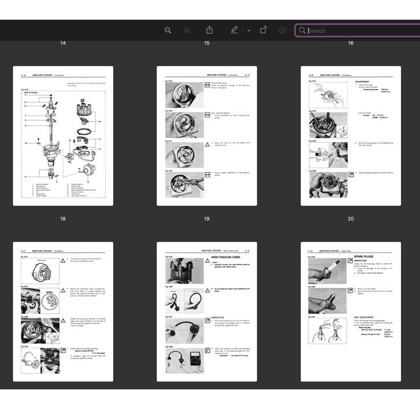The width and height of the screenshot is (420, 420).
Task: Click the page number label 19
Action: coord(207,219)
